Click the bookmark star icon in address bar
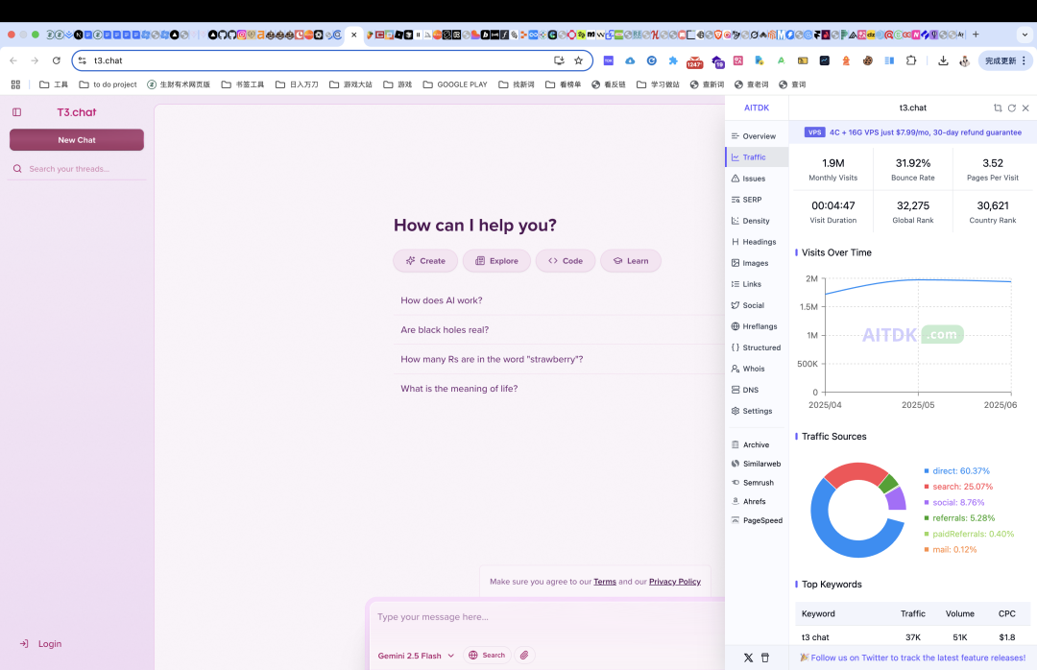Image resolution: width=1037 pixels, height=670 pixels. [x=579, y=60]
